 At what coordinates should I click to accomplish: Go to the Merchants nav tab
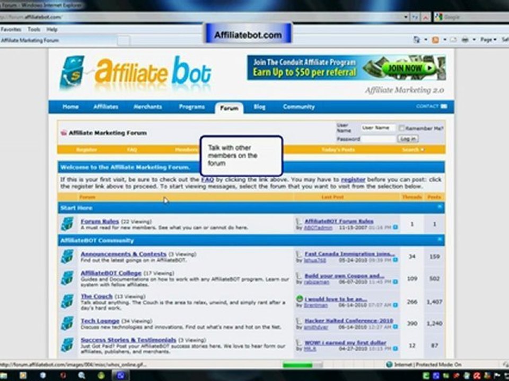[148, 106]
